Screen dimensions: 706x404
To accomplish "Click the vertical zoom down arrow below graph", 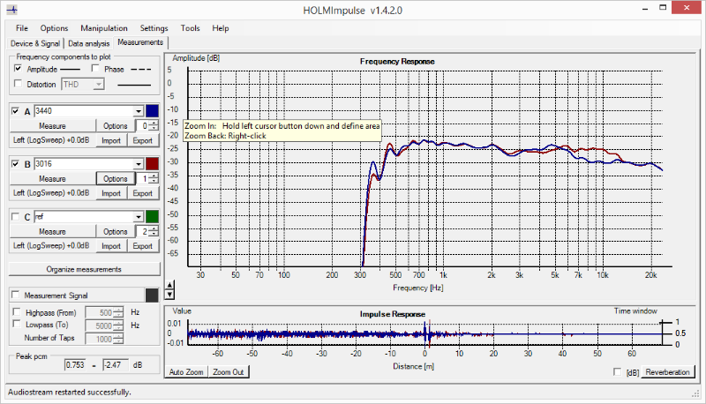I will coord(169,295).
